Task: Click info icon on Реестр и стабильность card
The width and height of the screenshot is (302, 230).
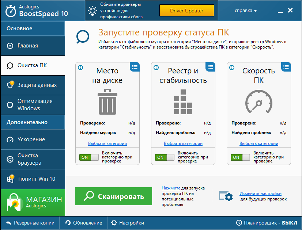Action: 156,68
